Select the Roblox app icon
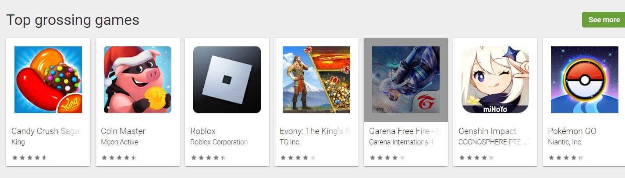The image size is (625, 178). point(227,80)
